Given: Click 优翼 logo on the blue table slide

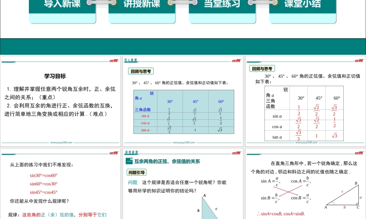Looking at the screenshot, I should tap(236, 61).
